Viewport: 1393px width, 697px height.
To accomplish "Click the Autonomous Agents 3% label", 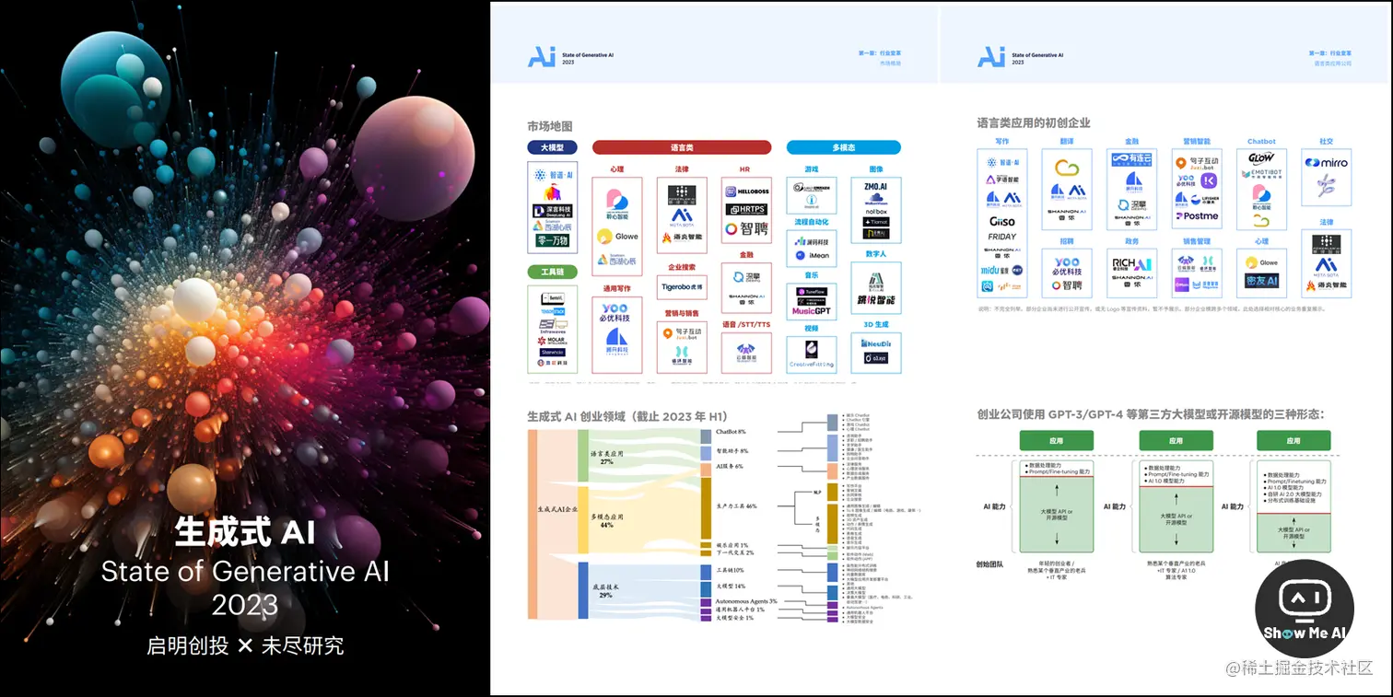I will pyautogui.click(x=747, y=601).
